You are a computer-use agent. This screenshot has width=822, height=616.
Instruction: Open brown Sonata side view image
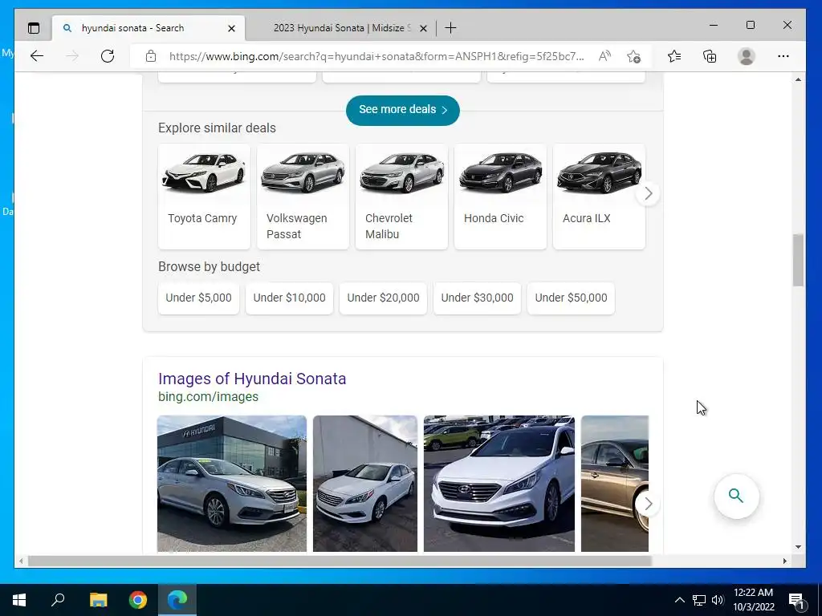point(614,483)
